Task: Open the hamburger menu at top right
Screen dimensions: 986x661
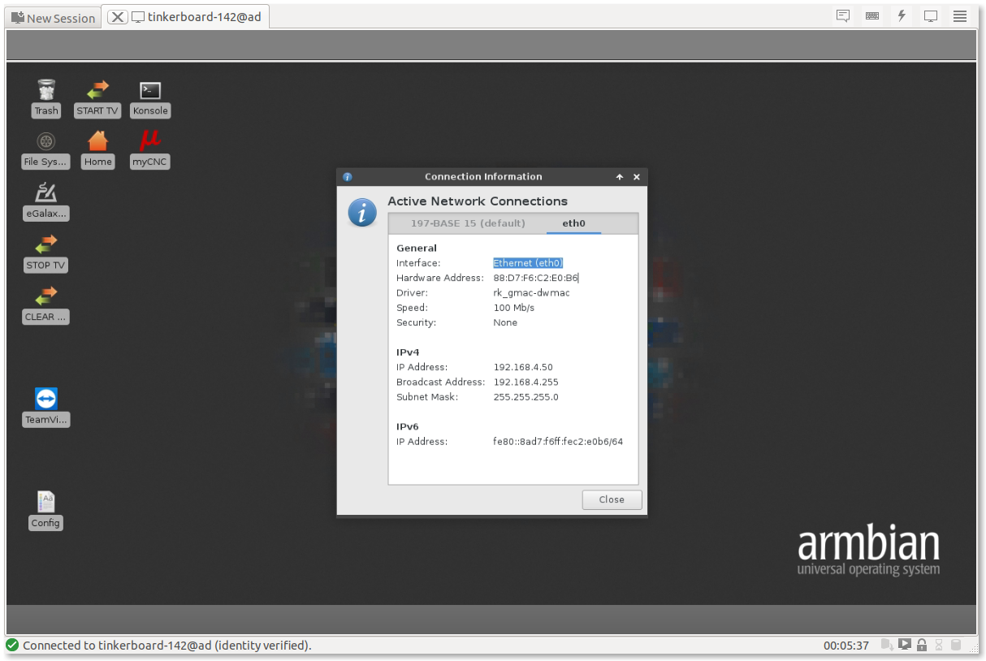Action: (960, 16)
